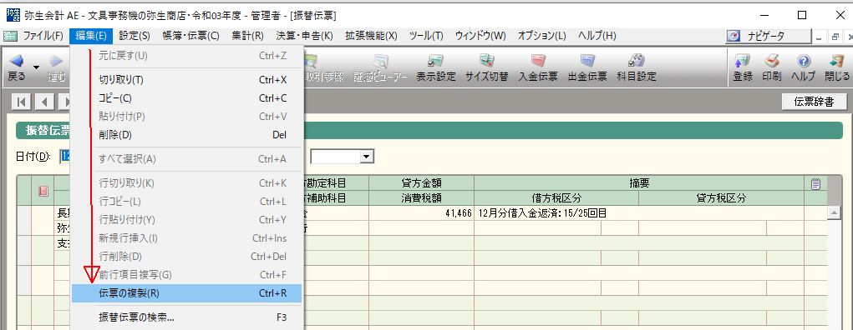This screenshot has width=853, height=330.
Task: Go to first voucher navigation button
Action: (x=21, y=102)
